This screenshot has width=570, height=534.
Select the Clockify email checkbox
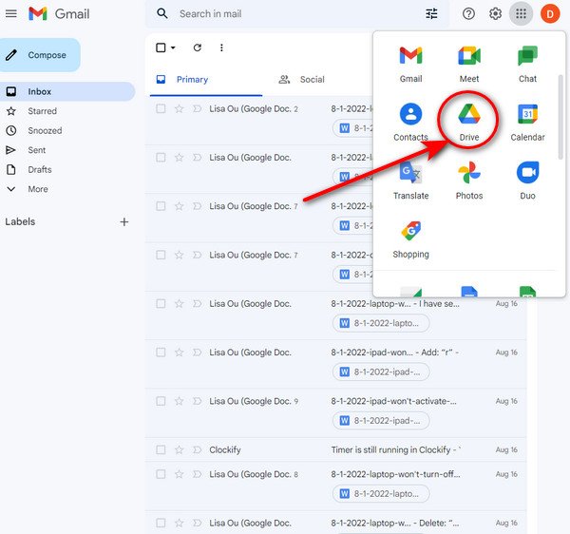(x=161, y=449)
